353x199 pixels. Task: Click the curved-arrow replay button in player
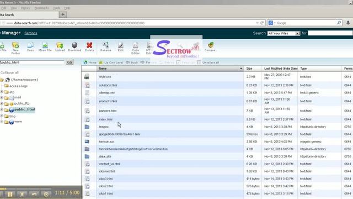pyautogui.click(x=34, y=194)
